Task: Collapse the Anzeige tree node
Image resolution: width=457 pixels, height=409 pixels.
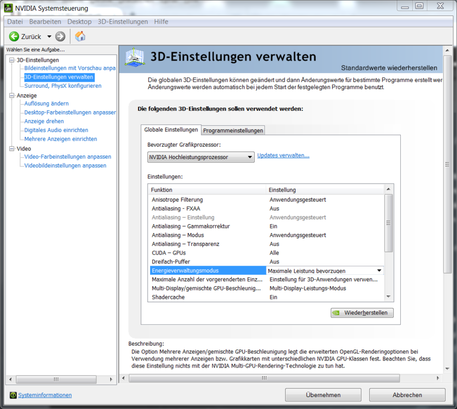Action: (x=12, y=95)
